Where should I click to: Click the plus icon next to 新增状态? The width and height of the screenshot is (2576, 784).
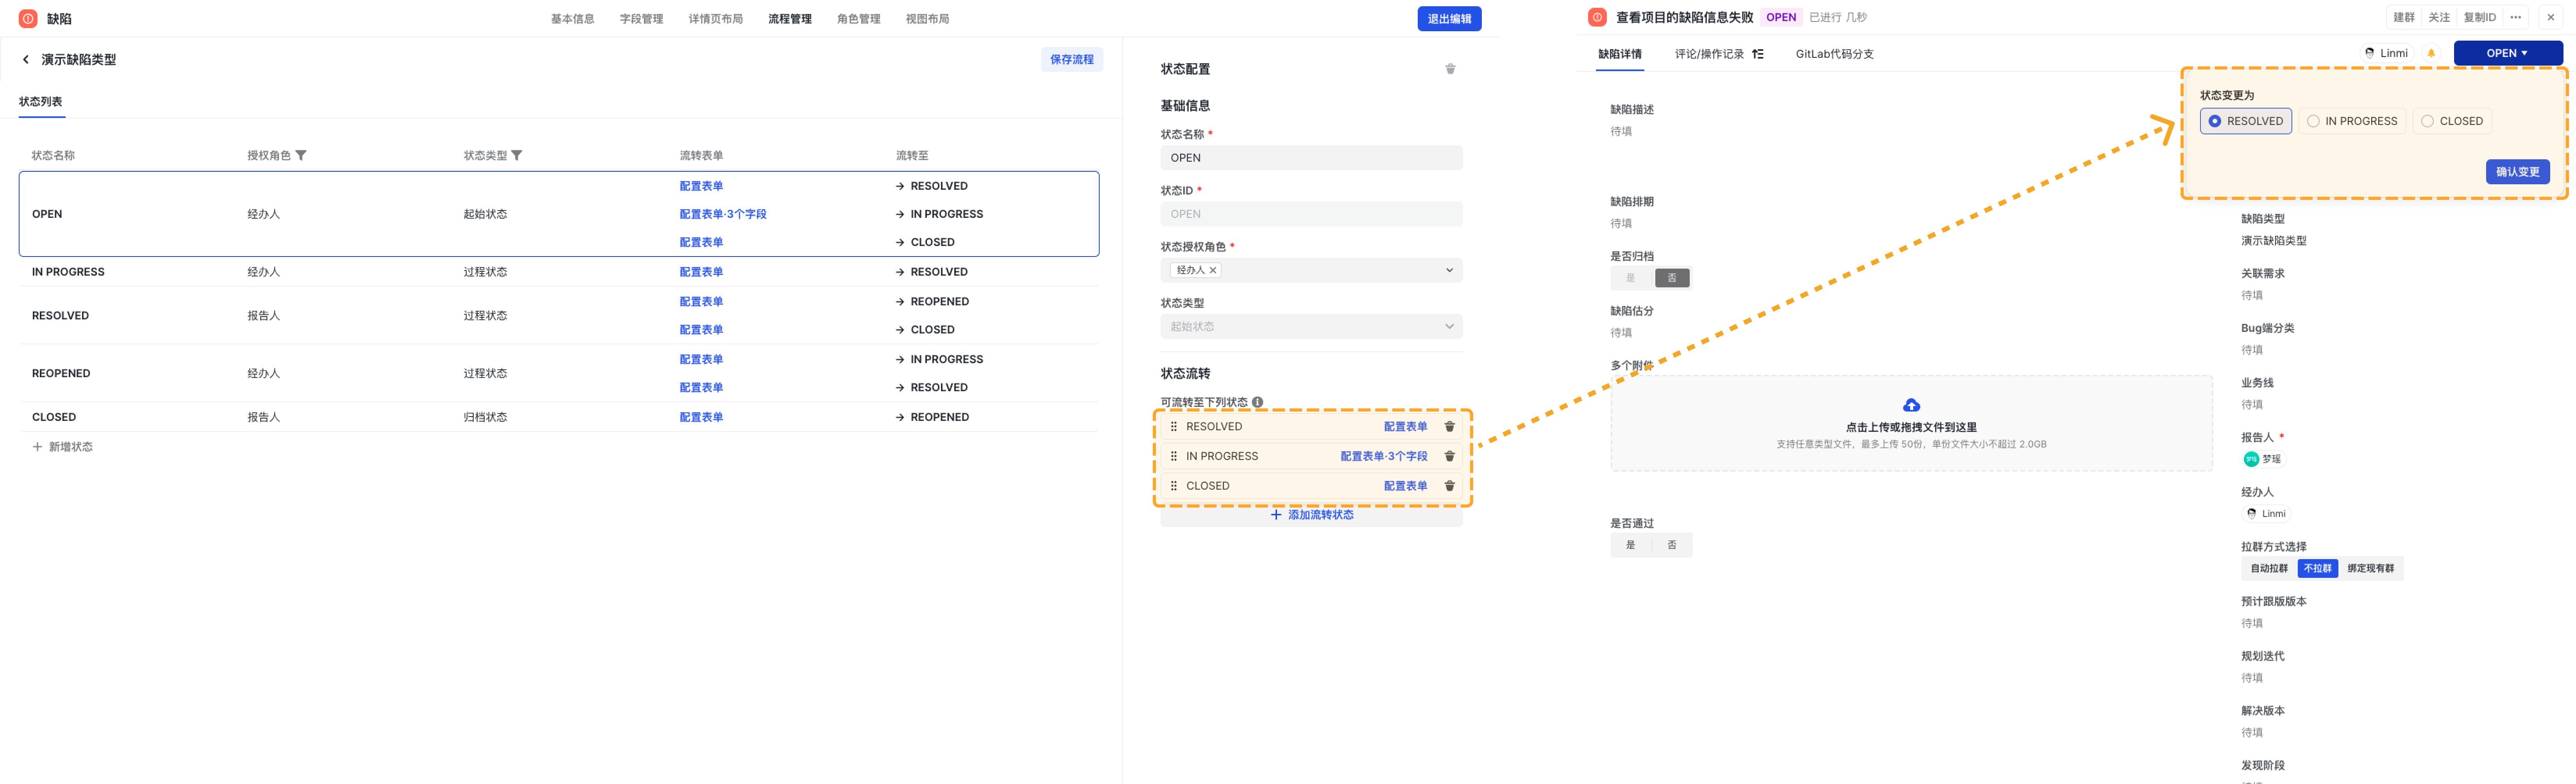[x=38, y=447]
